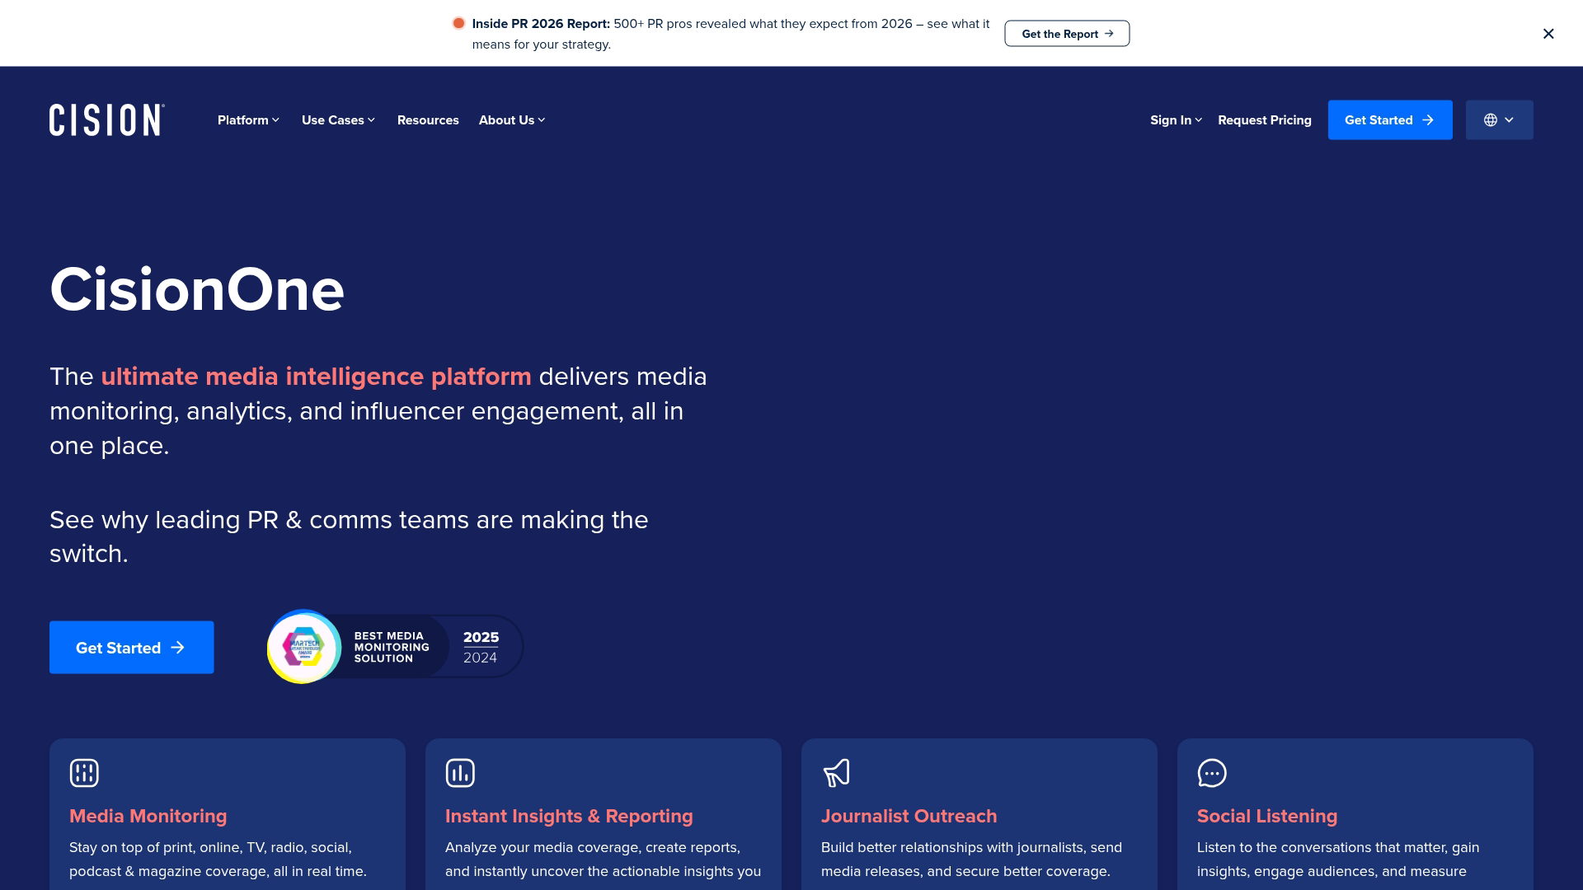This screenshot has width=1583, height=890.
Task: Click the Social Listening chat bubble icon
Action: 1212,773
